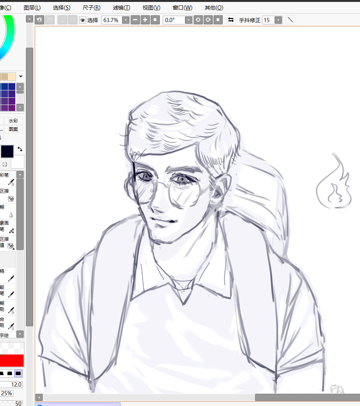The height and width of the screenshot is (406, 360).
Task: Click the zoom out minus button
Action: click(x=135, y=20)
